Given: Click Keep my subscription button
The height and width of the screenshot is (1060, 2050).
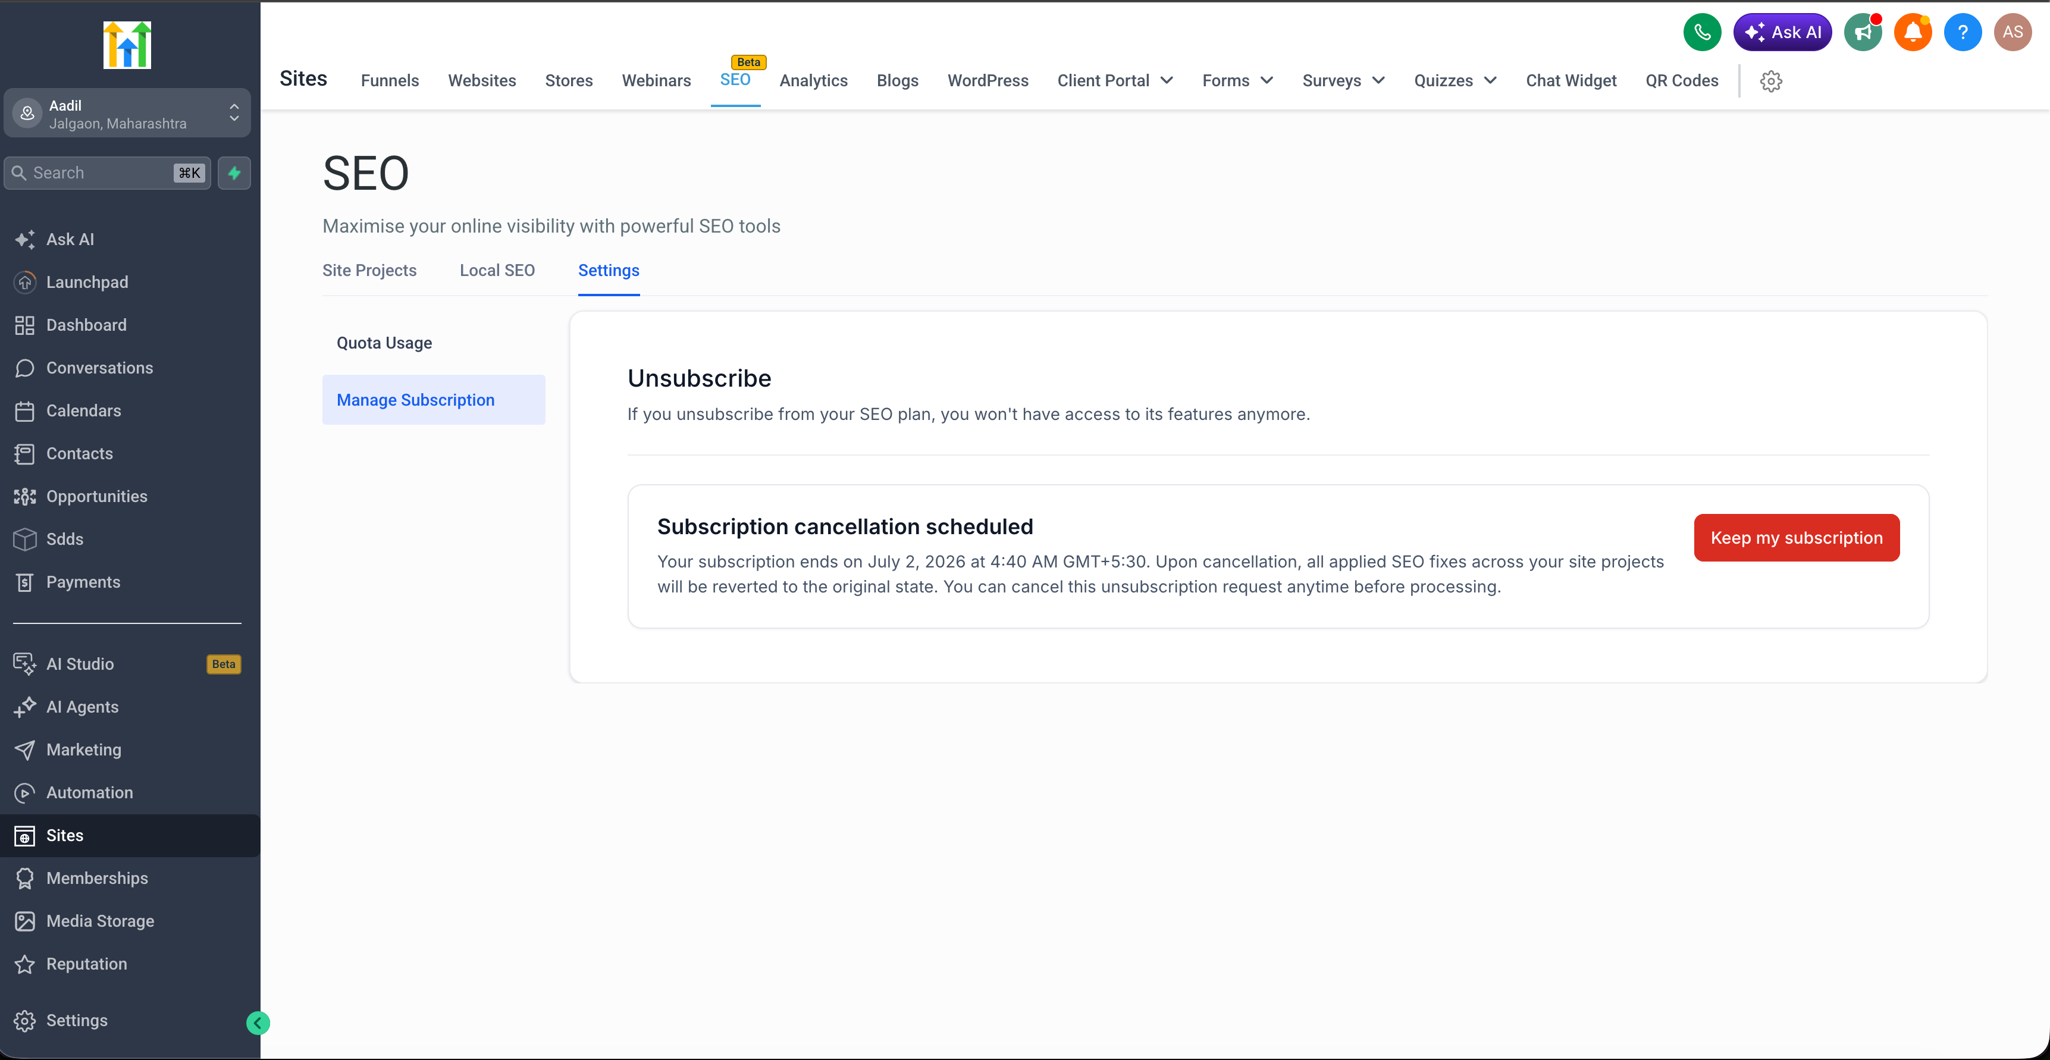Looking at the screenshot, I should pos(1796,538).
